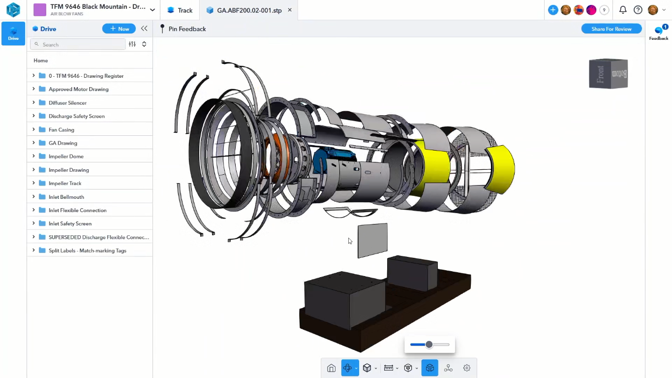This screenshot has height=378, width=672.
Task: Open the measure tool dropdown arrow
Action: [397, 368]
